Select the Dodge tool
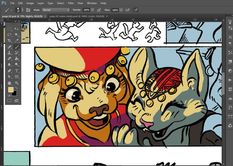Image resolution: width=233 pixels, height=166 pixels. [x=17, y=64]
